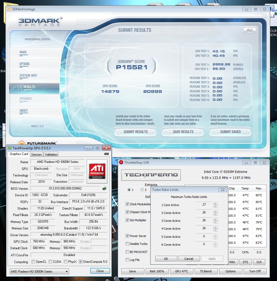
Task: Click the Driver Version field in GPU-Z
Action: point(69,235)
